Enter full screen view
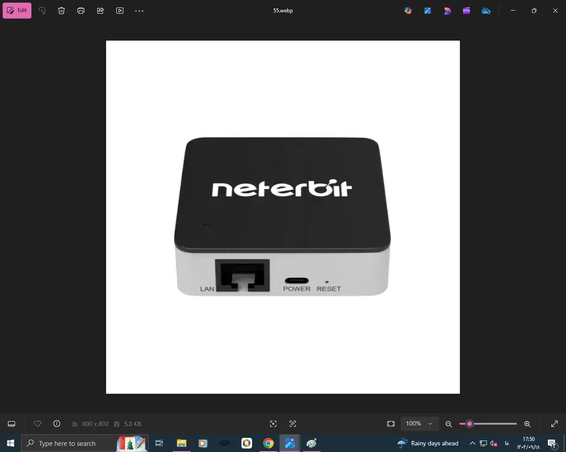 [x=554, y=424]
